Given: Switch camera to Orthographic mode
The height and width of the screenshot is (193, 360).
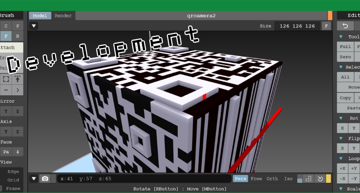Looking at the screenshot, I should point(272,179).
